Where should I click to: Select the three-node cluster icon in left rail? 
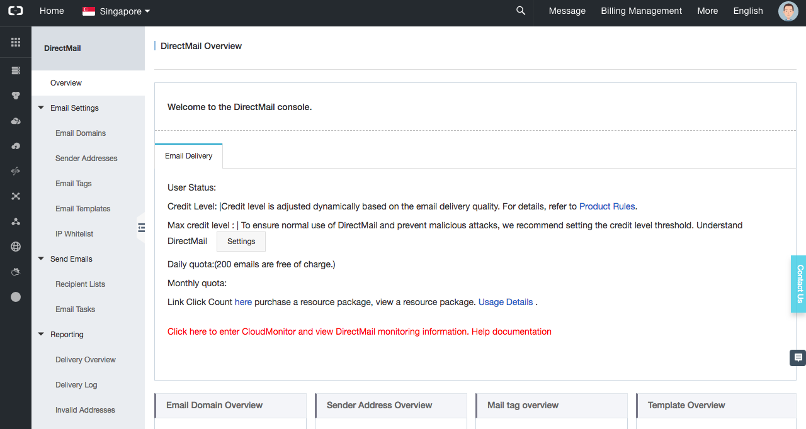pyautogui.click(x=16, y=221)
